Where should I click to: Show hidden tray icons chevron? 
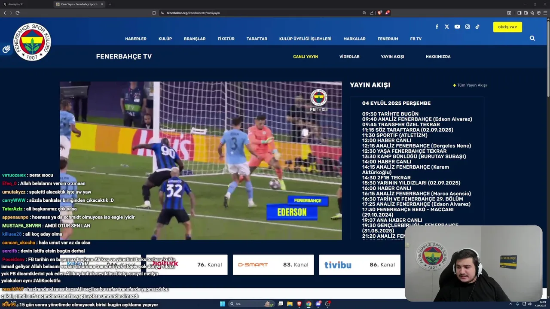pyautogui.click(x=510, y=304)
